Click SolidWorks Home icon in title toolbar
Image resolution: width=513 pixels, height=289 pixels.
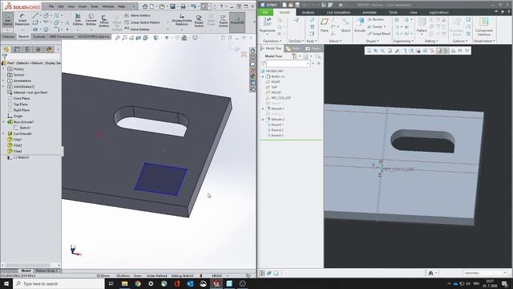coord(144,6)
